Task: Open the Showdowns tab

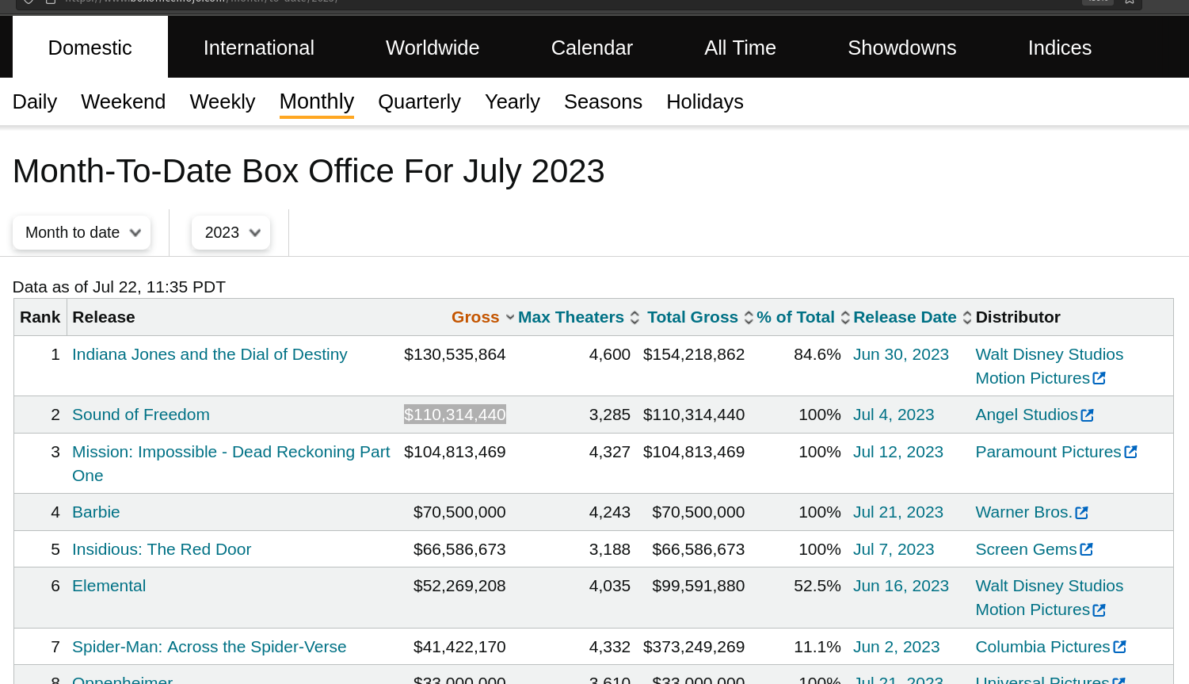Action: tap(901, 48)
